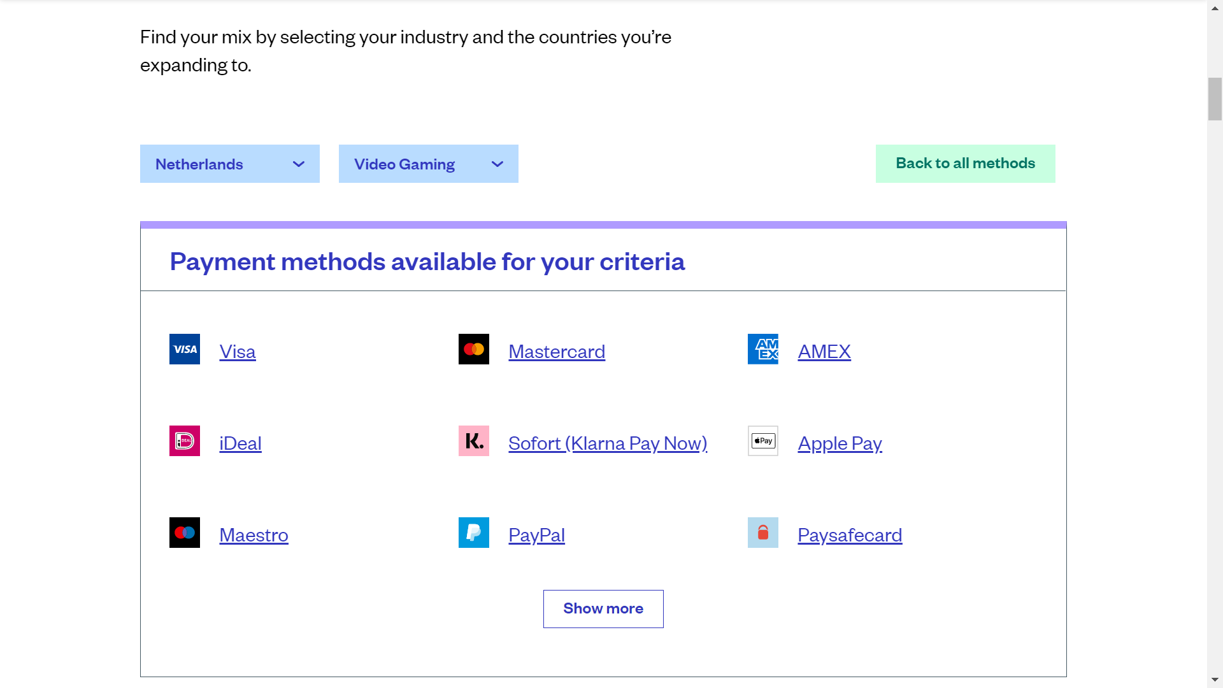Click the page vertical scrollbar thumb
This screenshot has width=1223, height=688.
click(1215, 99)
